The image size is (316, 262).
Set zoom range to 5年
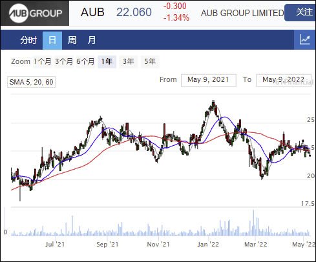click(x=150, y=61)
